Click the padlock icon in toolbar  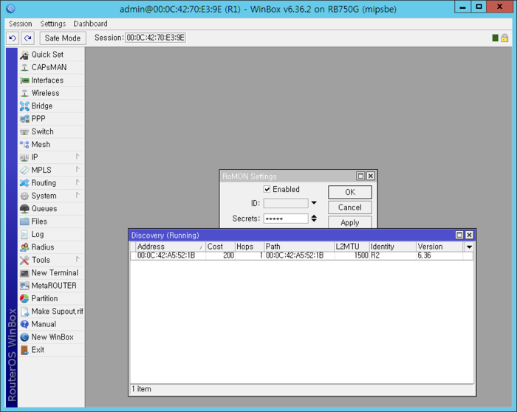(504, 38)
